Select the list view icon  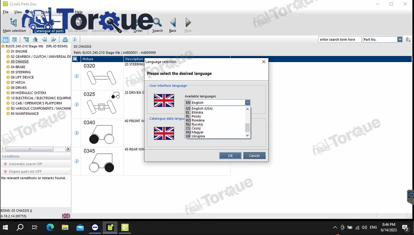pyautogui.click(x=5, y=40)
